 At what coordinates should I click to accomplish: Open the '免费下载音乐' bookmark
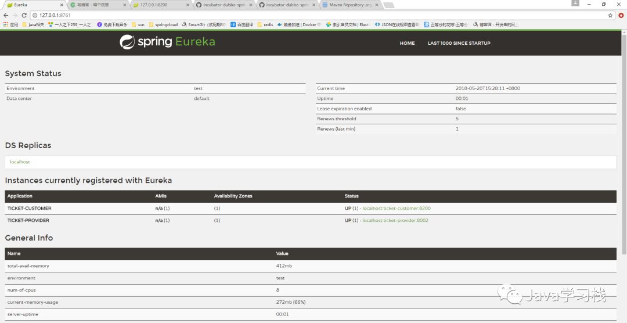(x=113, y=24)
